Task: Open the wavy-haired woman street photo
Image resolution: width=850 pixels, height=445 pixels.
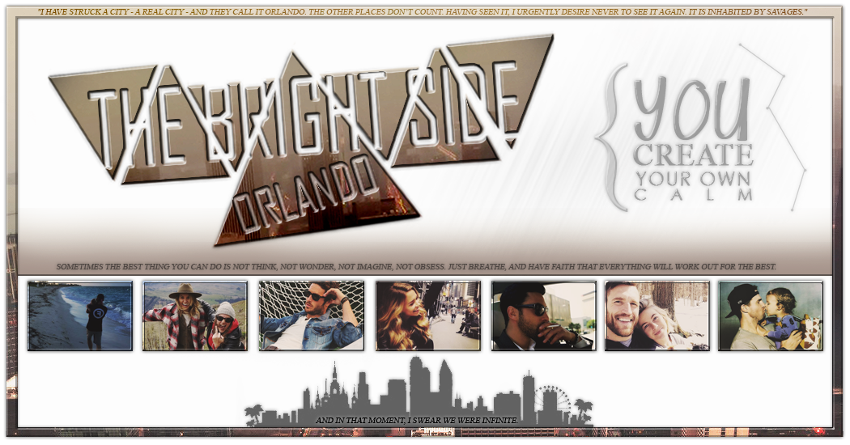Action: click(x=427, y=316)
